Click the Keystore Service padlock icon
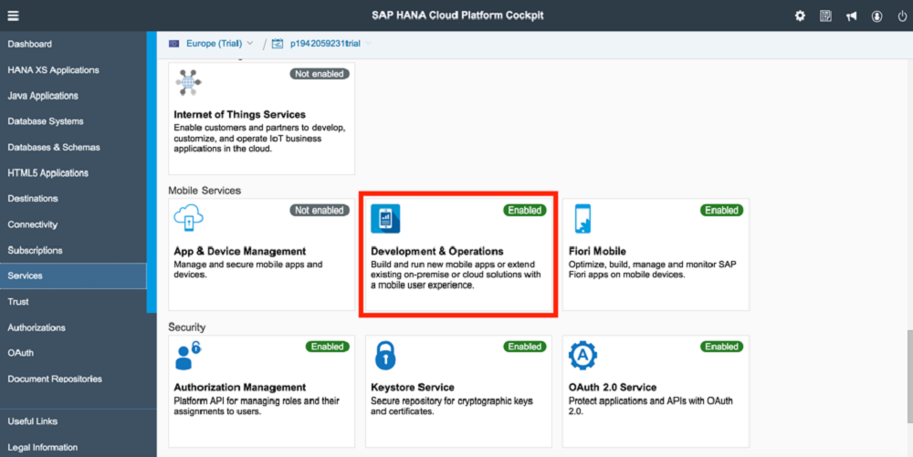This screenshot has height=457, width=913. coord(385,356)
